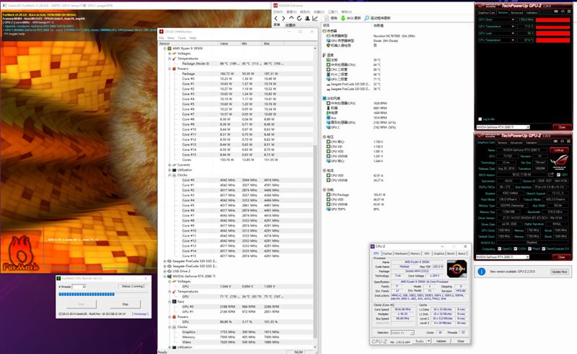
Task: Click the HWMonitor title bar icon
Action: (161, 32)
